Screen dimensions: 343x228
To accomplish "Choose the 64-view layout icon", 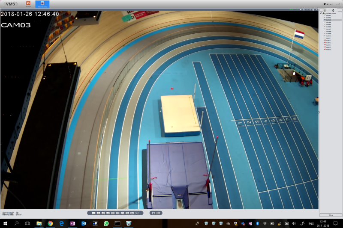I will point(132,213).
